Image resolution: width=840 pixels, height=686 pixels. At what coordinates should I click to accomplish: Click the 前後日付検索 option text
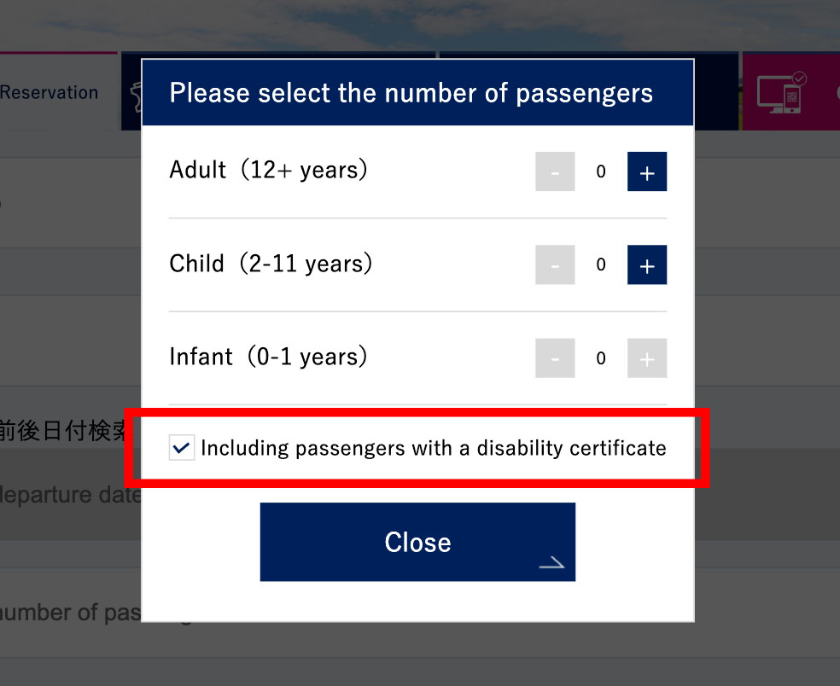tap(64, 431)
